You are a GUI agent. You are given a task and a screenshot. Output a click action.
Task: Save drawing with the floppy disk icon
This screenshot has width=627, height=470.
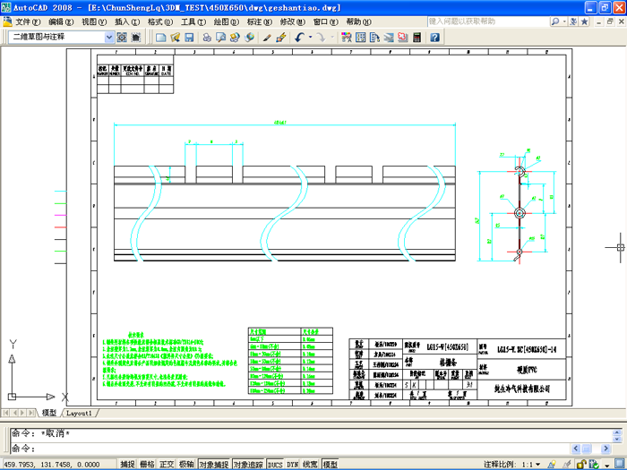coord(189,38)
